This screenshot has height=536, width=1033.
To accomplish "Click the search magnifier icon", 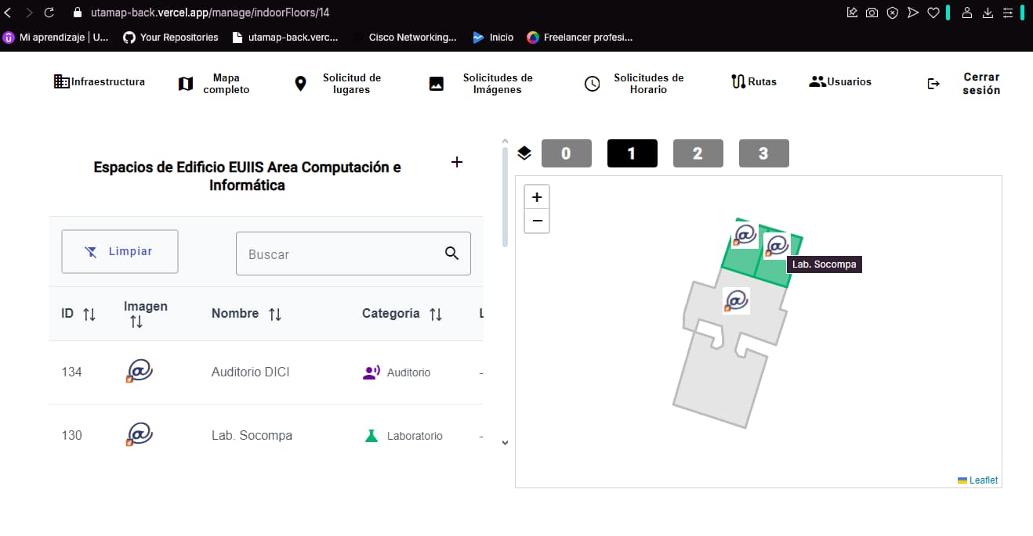I will point(451,253).
